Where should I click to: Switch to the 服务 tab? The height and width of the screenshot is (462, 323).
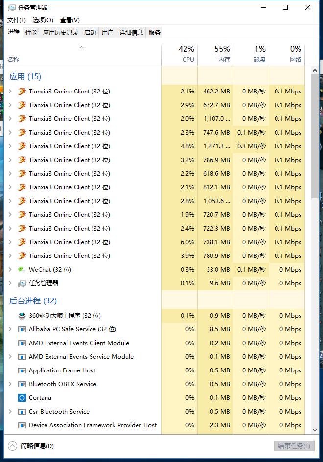155,32
